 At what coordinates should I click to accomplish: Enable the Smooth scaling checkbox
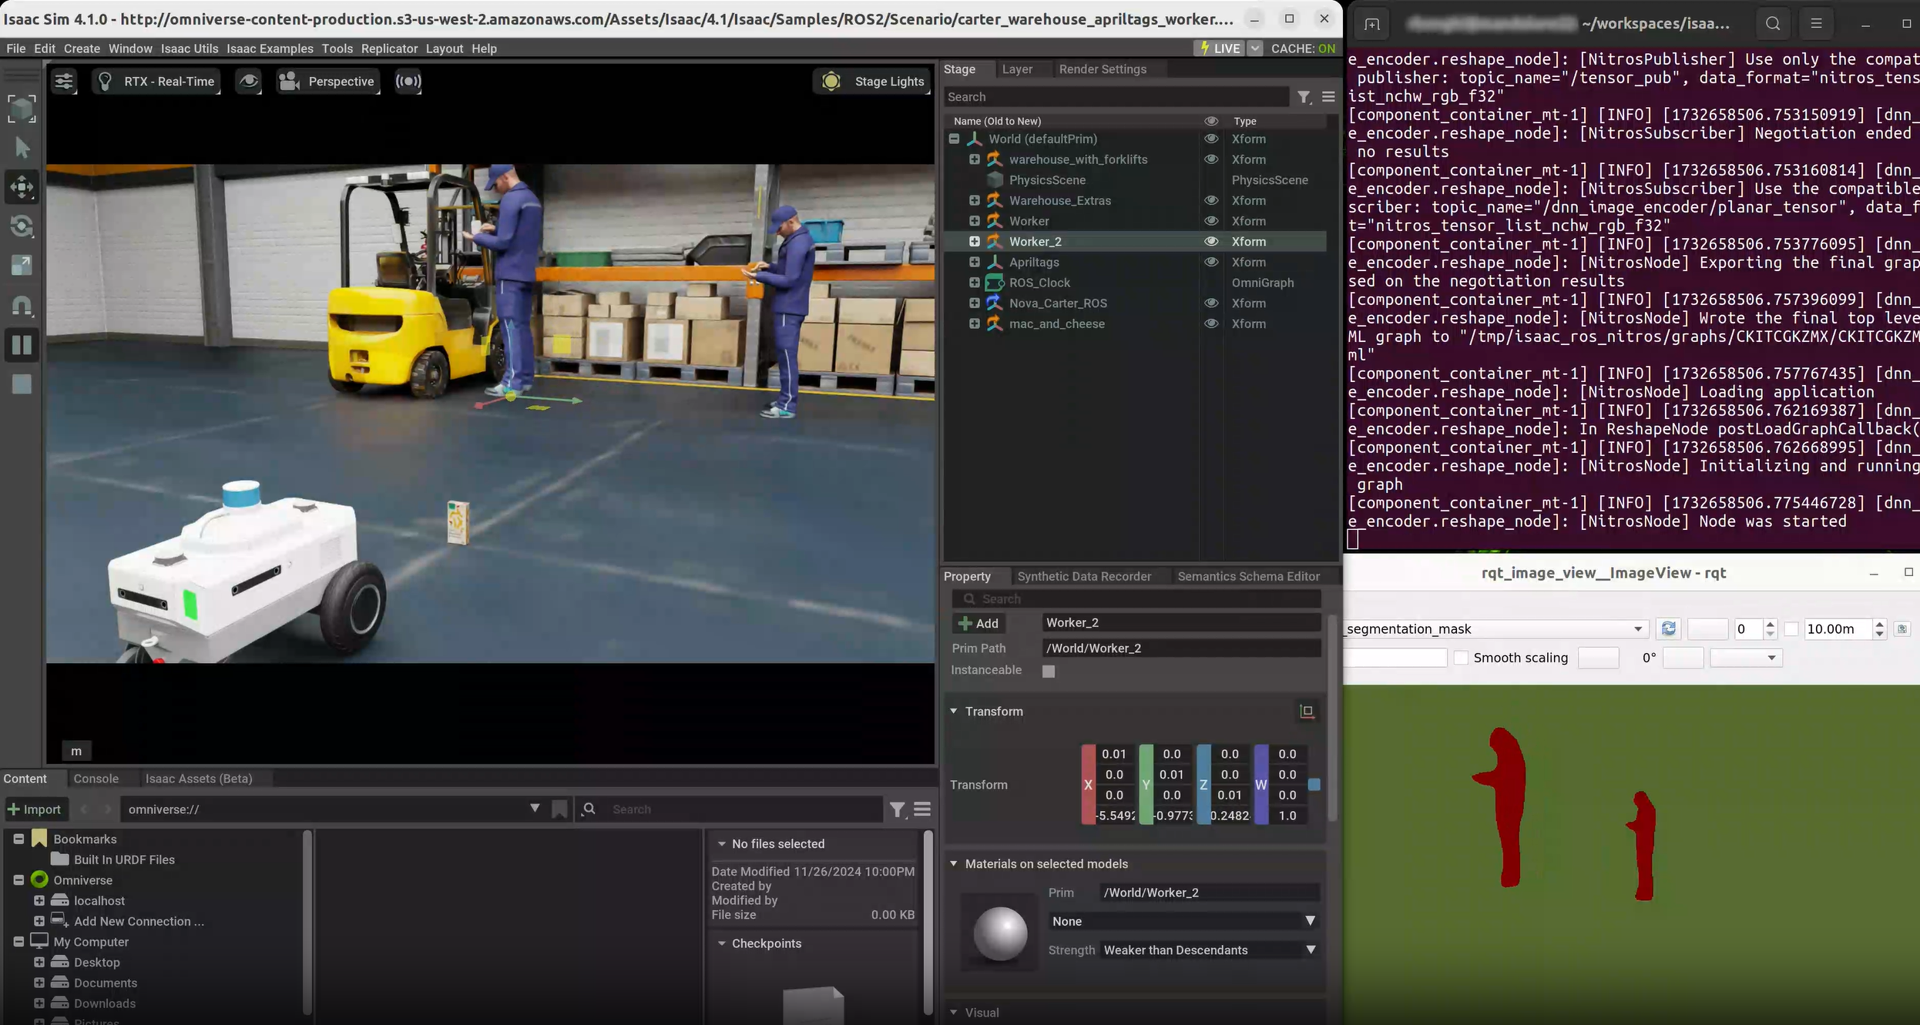pyautogui.click(x=1461, y=658)
